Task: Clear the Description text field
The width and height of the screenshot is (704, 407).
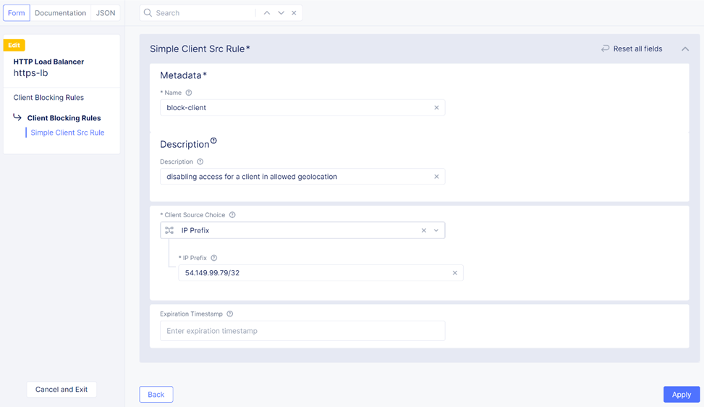Action: pos(436,177)
